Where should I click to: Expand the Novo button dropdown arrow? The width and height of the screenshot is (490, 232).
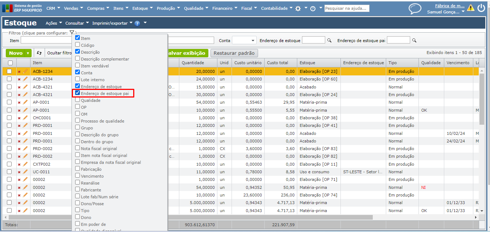click(x=28, y=53)
